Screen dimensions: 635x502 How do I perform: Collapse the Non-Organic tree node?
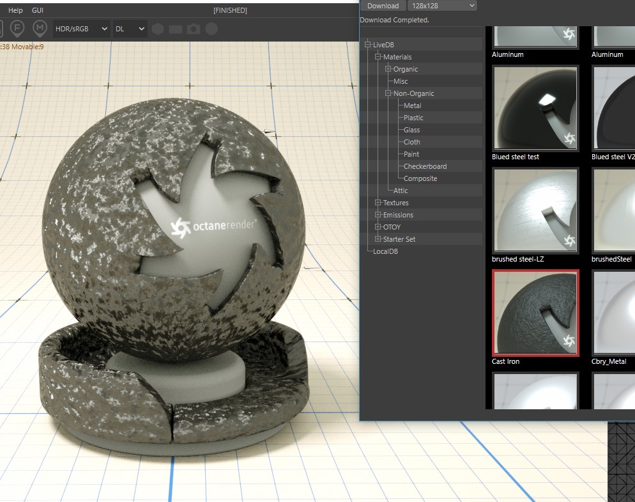click(x=388, y=93)
